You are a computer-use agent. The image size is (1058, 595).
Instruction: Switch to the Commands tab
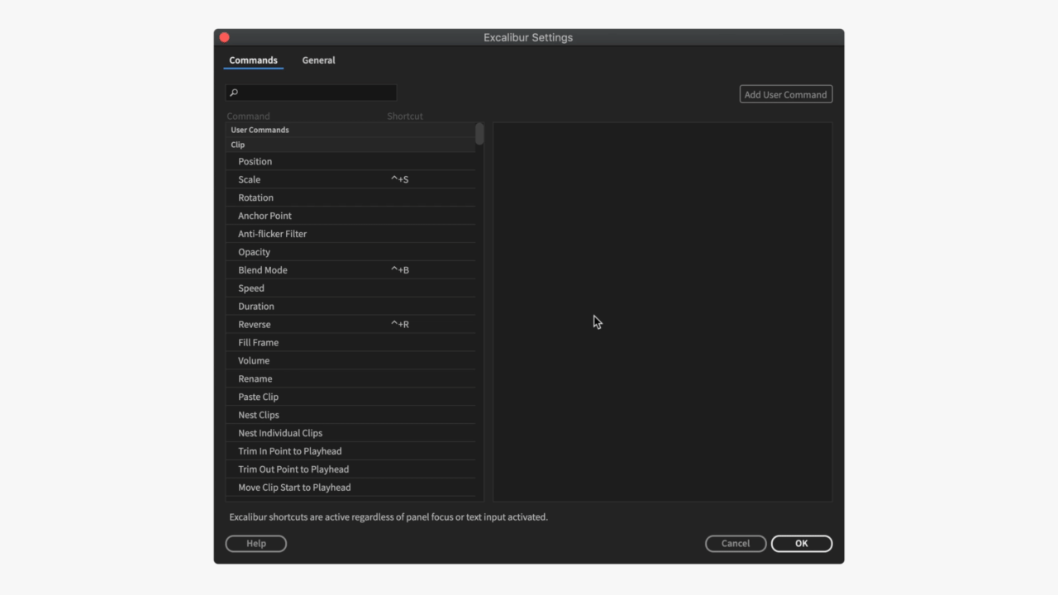(x=253, y=60)
